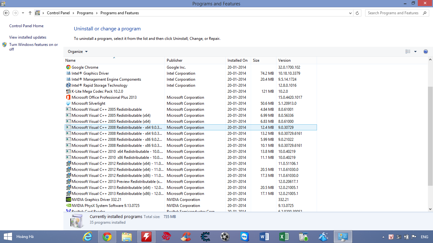This screenshot has width=433, height=243.
Task: Open the help question mark icon
Action: [426, 52]
